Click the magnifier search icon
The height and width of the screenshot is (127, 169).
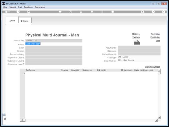click(28, 12)
